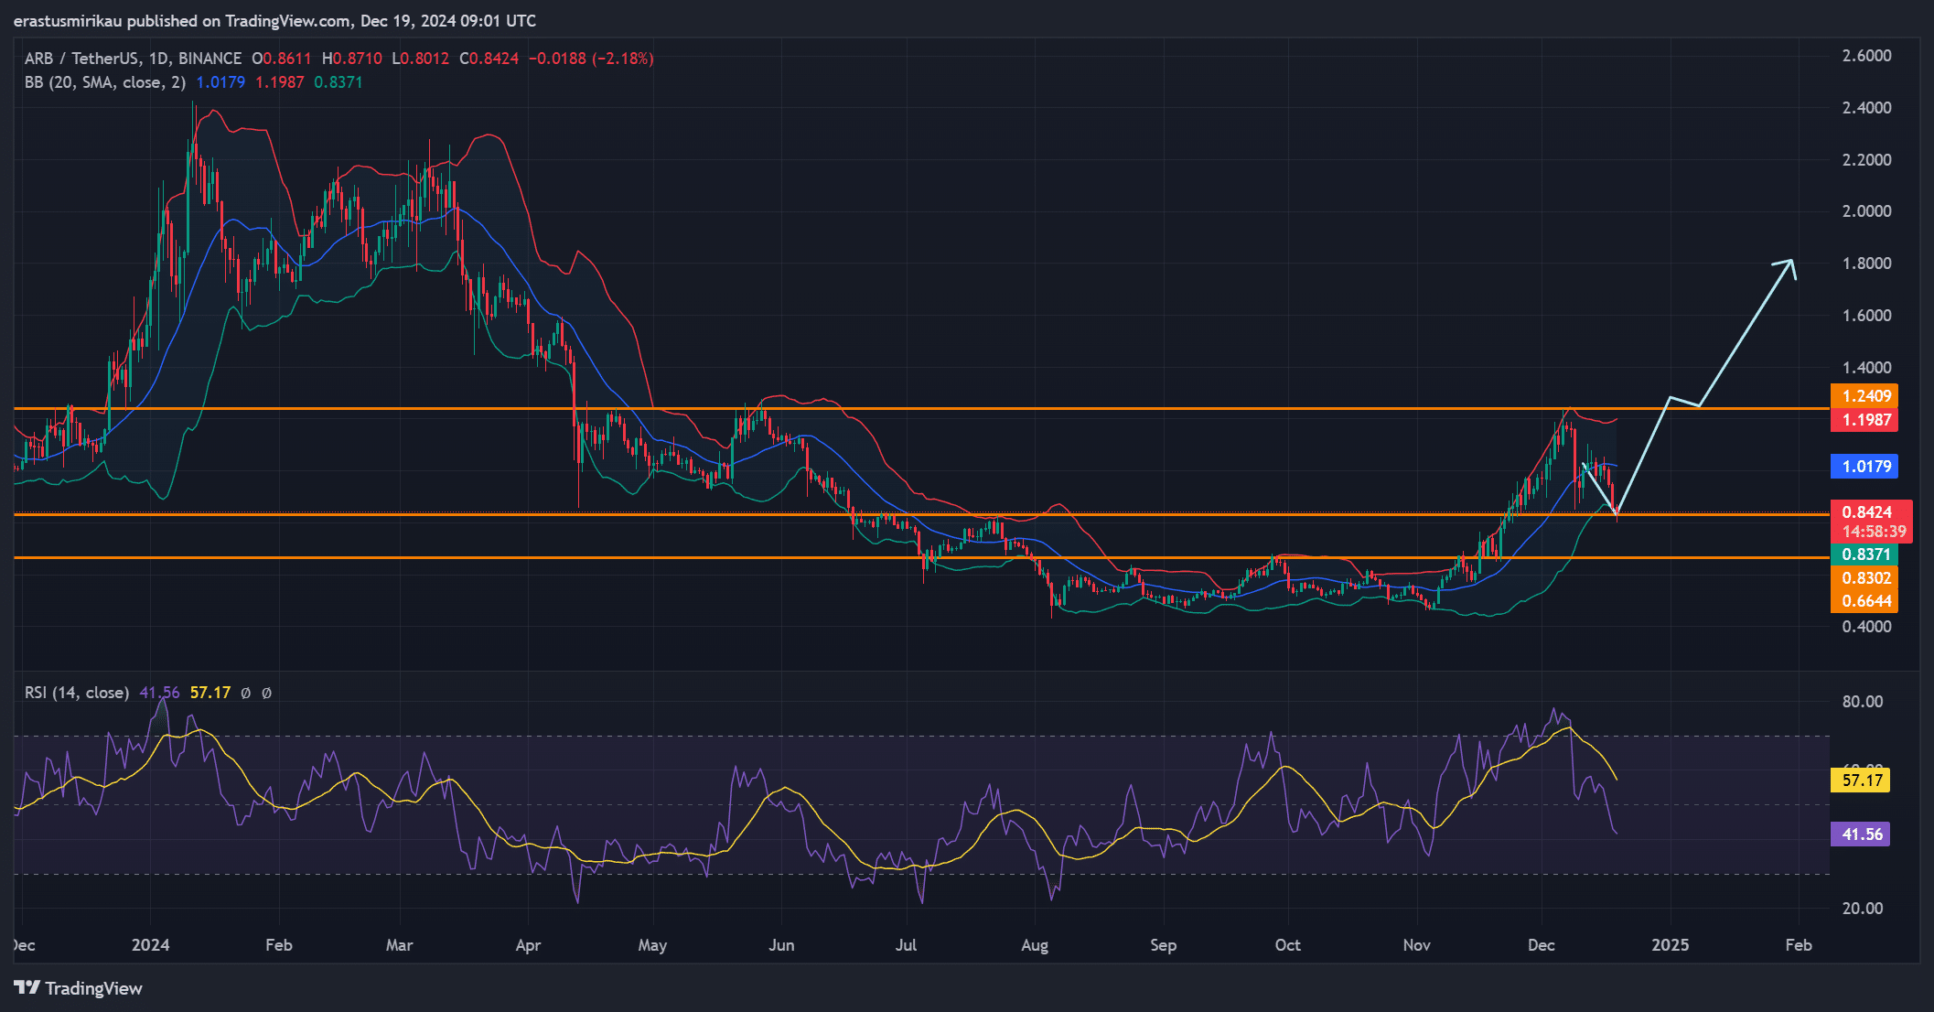Click the 1.2409 orange price label
The height and width of the screenshot is (1012, 1934).
(x=1864, y=396)
